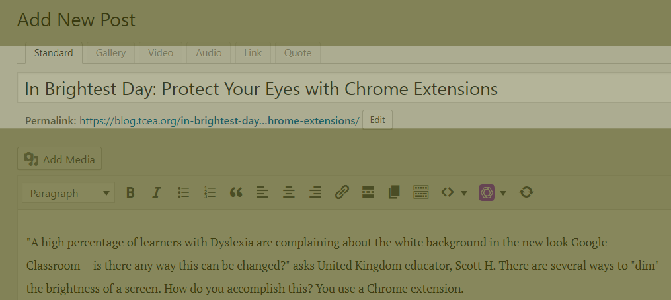Insert a numbered list

pyautogui.click(x=210, y=192)
